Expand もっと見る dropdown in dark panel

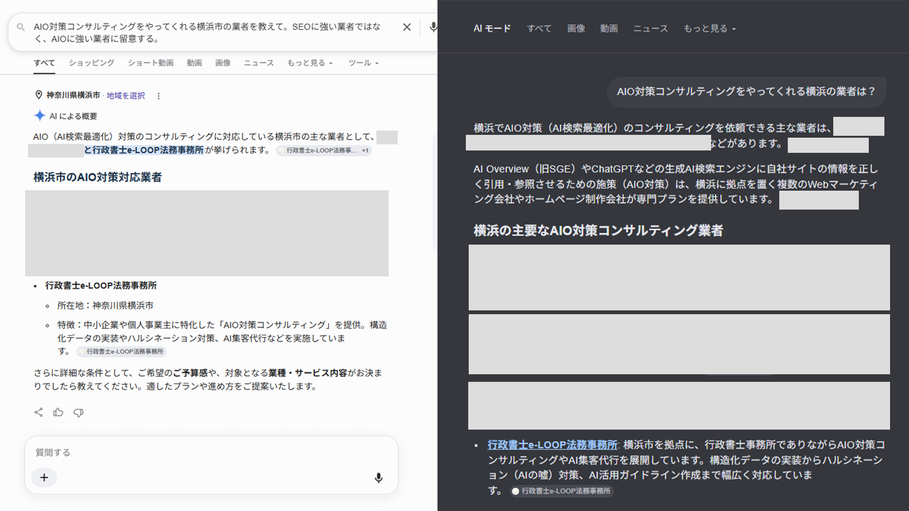tap(709, 28)
